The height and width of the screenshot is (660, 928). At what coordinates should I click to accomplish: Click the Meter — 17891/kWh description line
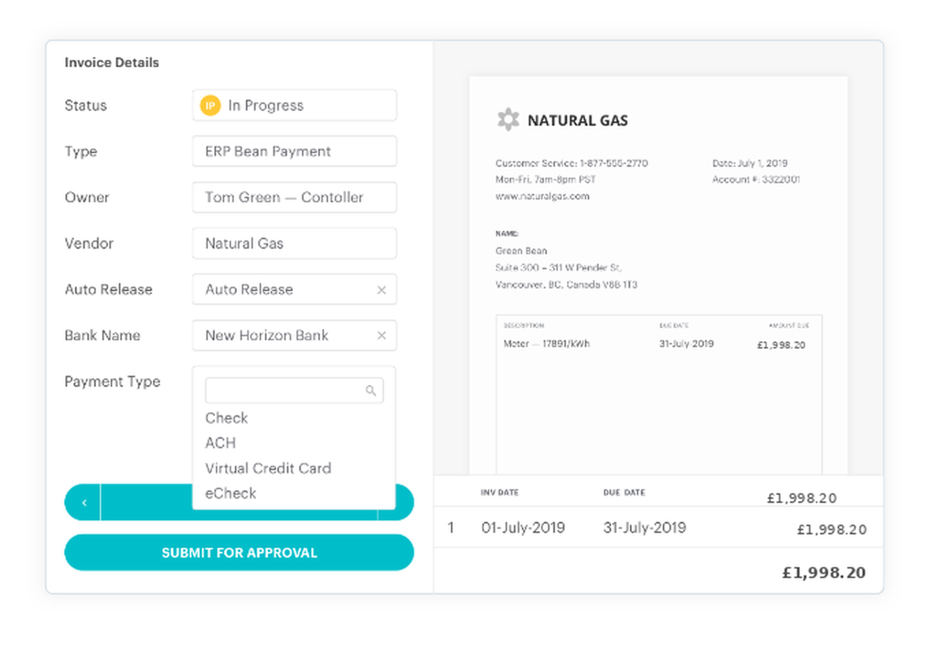pyautogui.click(x=547, y=344)
